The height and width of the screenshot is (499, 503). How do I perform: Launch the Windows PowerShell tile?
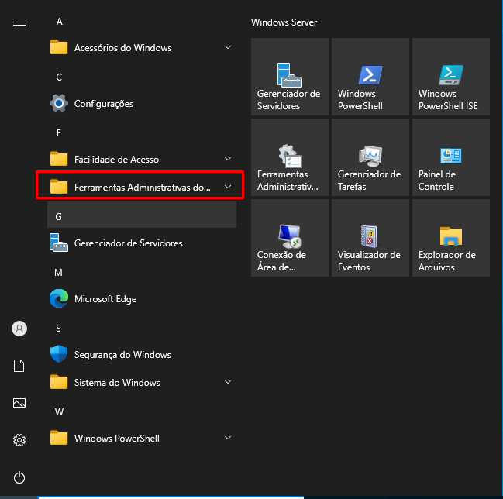[x=370, y=77]
